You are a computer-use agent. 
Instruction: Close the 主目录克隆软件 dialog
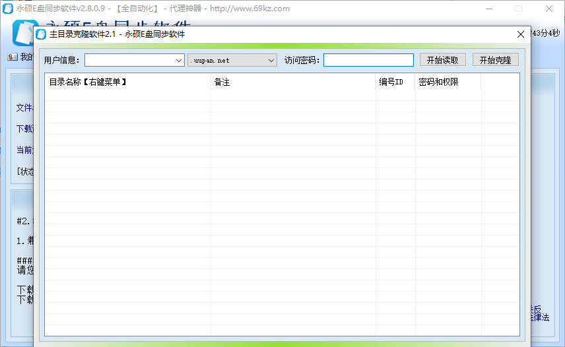(521, 34)
